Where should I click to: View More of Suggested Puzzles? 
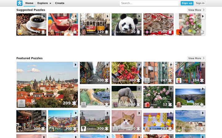tap(196, 10)
